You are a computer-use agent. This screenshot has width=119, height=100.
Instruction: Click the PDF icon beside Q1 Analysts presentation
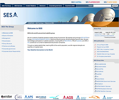[x=95, y=56]
